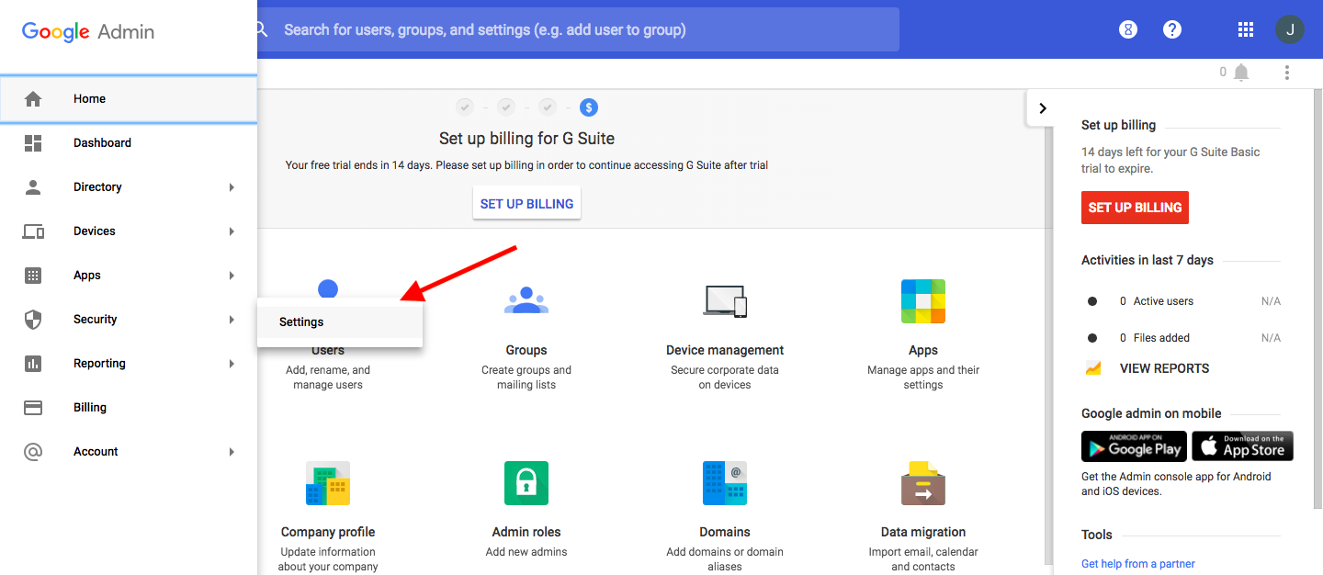This screenshot has height=575, width=1323.
Task: Open the Google apps launcher grid
Action: click(1246, 29)
